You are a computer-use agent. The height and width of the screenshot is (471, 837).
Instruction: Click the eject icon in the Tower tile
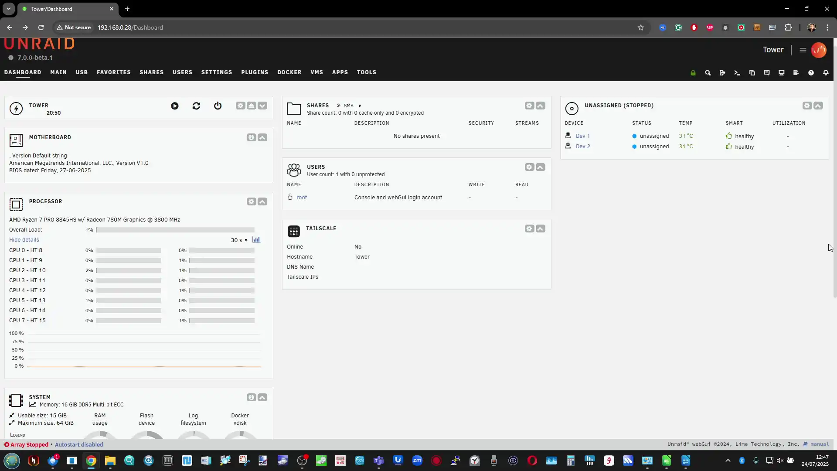(252, 106)
